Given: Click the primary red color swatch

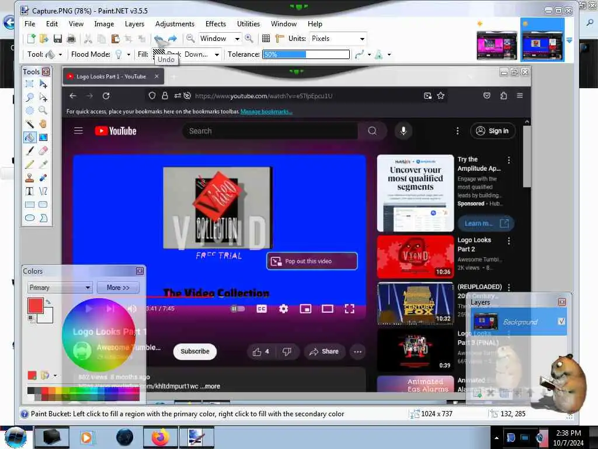Looking at the screenshot, I should (x=36, y=305).
